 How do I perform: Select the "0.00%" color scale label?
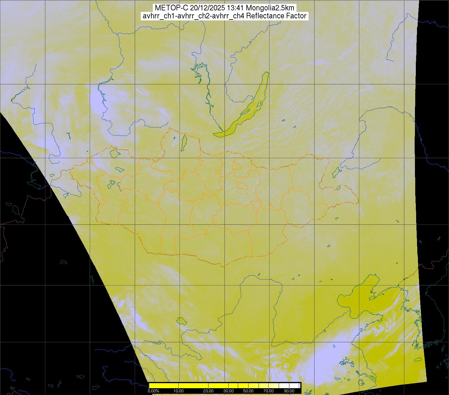click(153, 391)
